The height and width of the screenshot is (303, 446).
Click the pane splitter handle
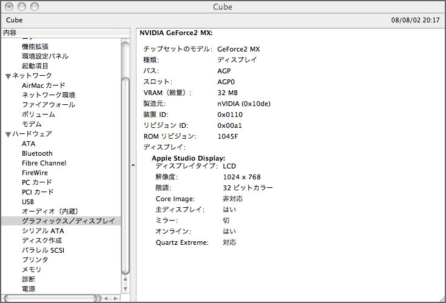coord(133,165)
